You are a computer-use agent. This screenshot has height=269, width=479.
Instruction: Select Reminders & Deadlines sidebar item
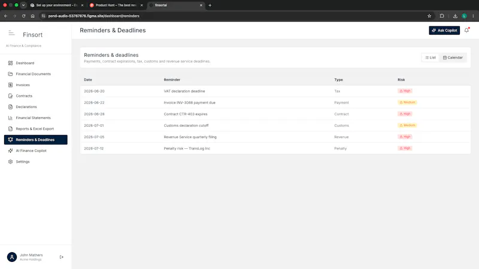pos(36,140)
